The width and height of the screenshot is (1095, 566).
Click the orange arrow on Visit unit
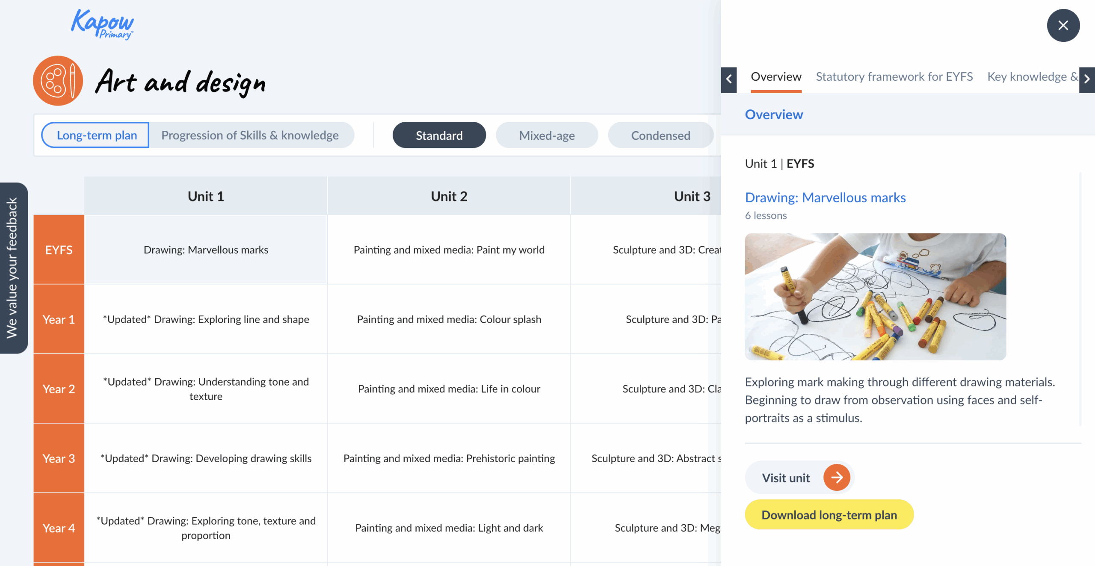(x=837, y=477)
